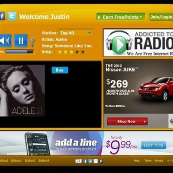
Task: Open the Station Top 40 dropdown
Action: pos(76,33)
